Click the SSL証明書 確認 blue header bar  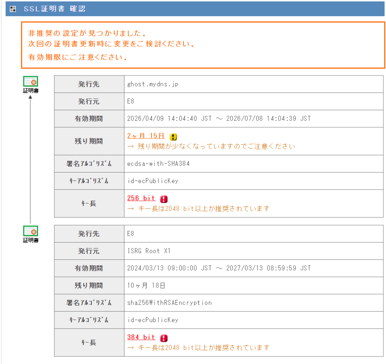point(195,9)
